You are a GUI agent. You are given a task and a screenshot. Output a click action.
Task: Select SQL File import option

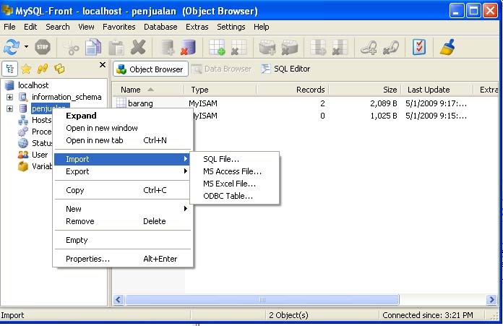point(235,159)
